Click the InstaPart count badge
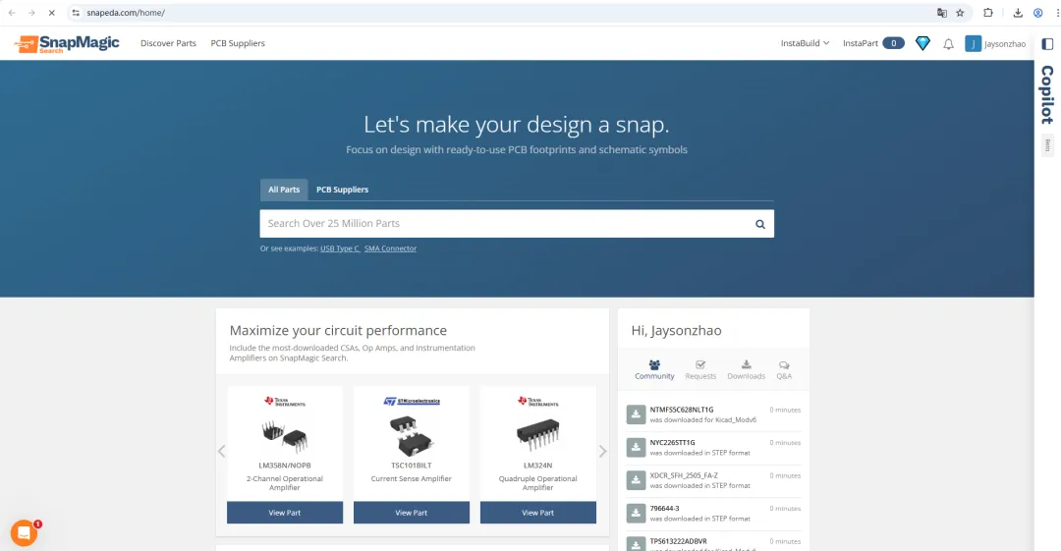The width and height of the screenshot is (1061, 551). pos(893,43)
